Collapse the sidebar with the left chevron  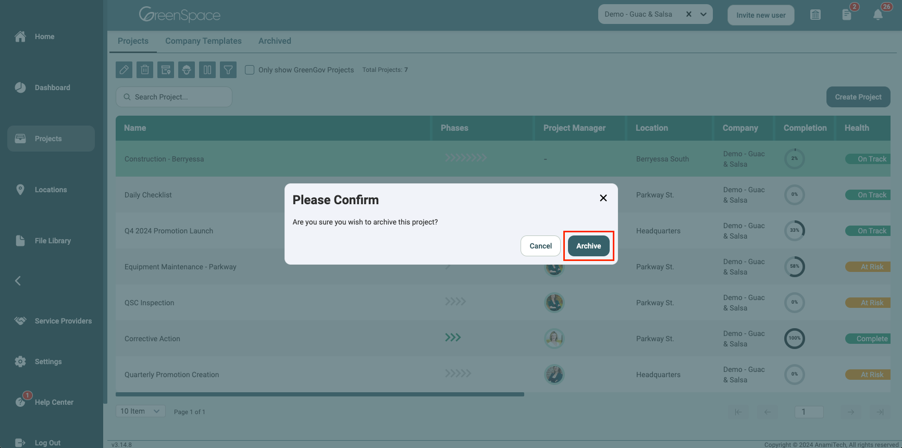pos(18,281)
